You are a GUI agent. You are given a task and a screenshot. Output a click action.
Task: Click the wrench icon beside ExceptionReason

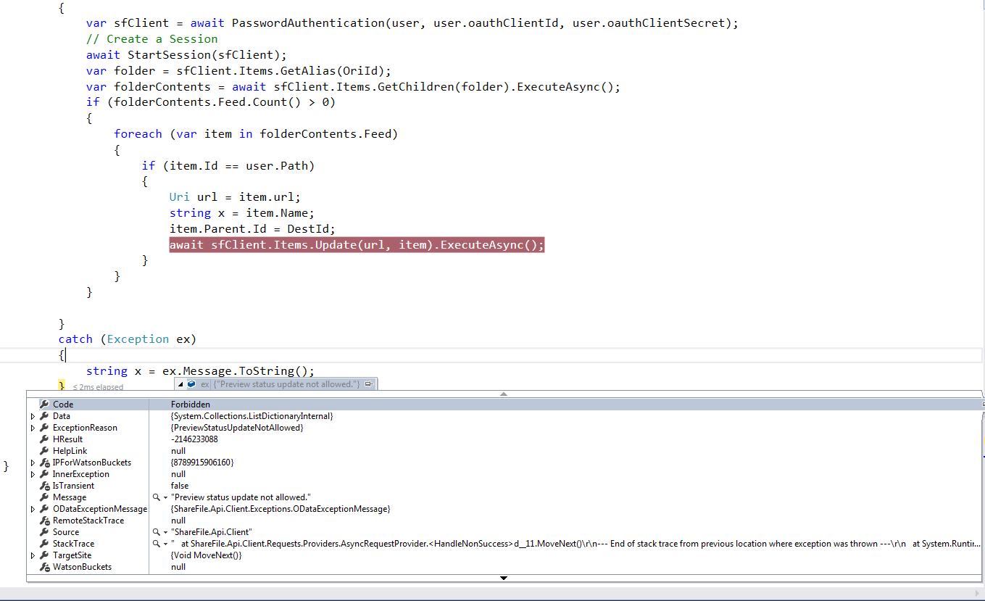(44, 428)
